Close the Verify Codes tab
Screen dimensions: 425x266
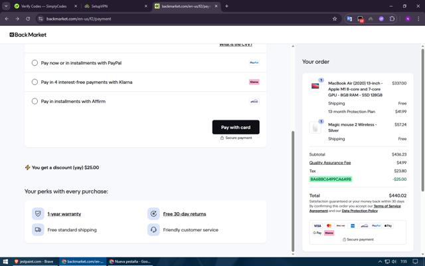point(76,6)
